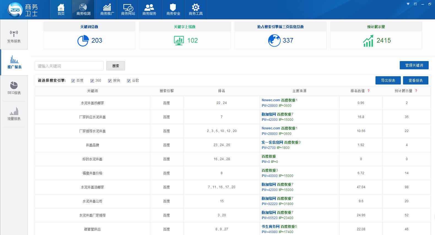Click the 关键字上线数 card title
This screenshot has height=235, width=435.
(185, 27)
